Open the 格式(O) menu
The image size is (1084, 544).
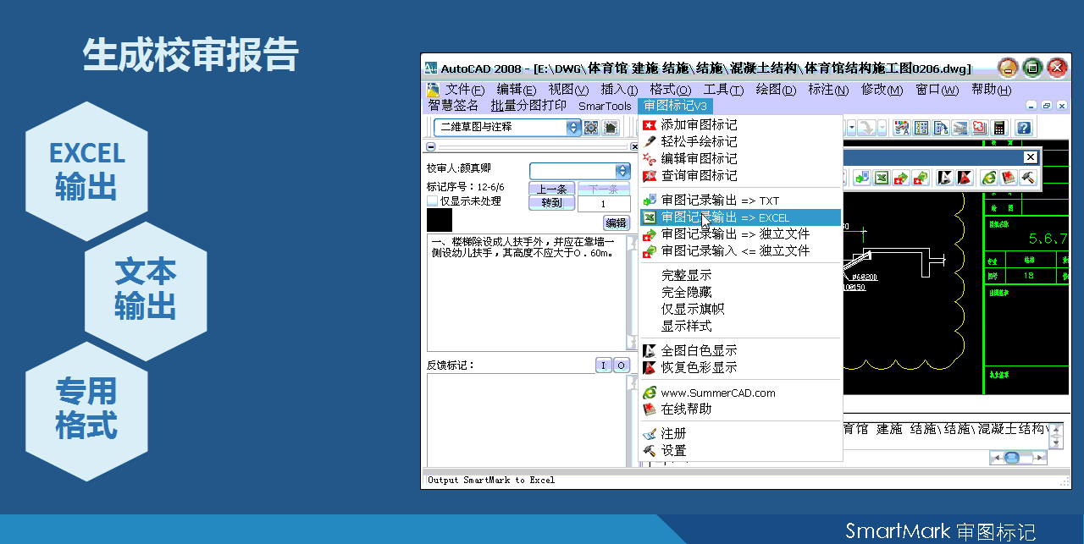point(671,90)
